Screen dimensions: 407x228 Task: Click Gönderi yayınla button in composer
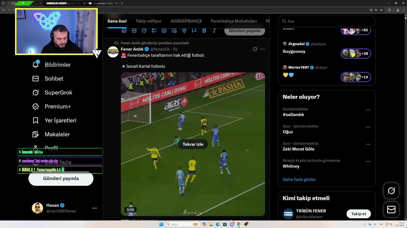tap(245, 31)
